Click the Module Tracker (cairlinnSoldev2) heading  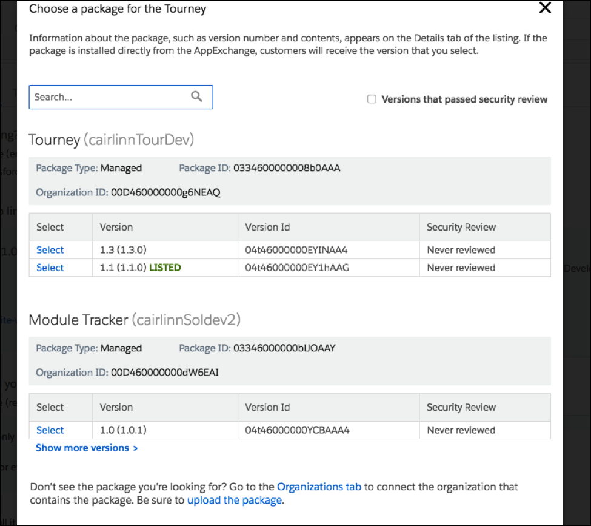point(135,320)
